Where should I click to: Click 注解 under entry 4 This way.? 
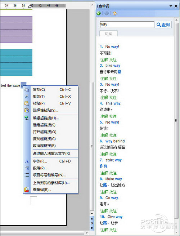[104, 116]
